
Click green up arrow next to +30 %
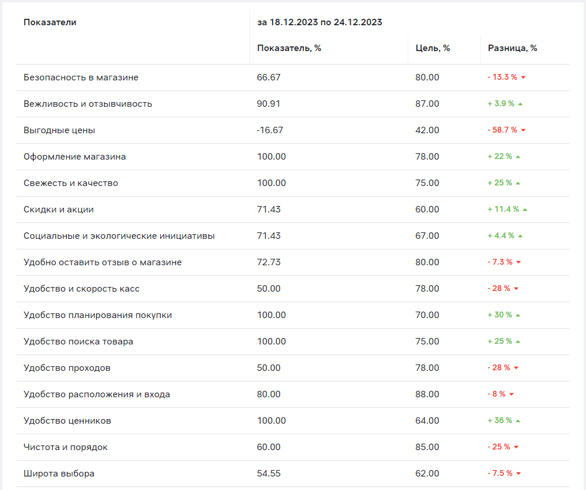coord(518,315)
